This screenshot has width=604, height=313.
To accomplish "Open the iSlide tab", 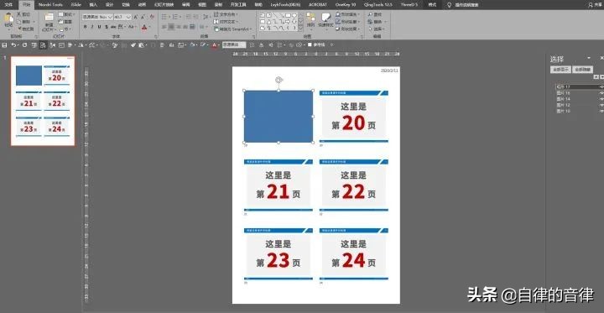I will pyautogui.click(x=75, y=5).
